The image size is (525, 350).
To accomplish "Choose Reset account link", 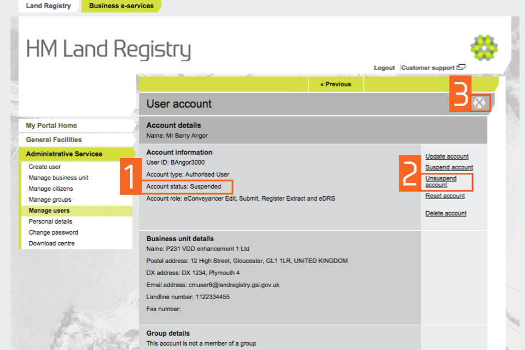I will point(445,196).
